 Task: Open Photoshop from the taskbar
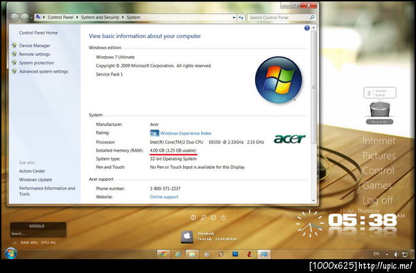(x=235, y=254)
